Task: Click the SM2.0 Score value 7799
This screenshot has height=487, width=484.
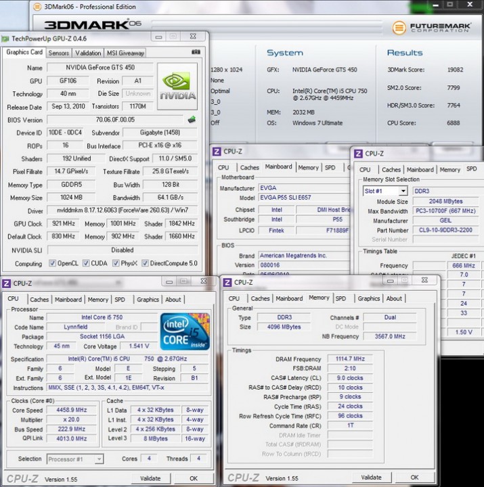Action: pos(454,88)
